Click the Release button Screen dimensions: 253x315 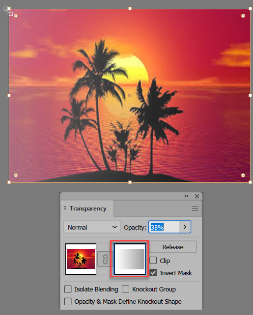point(173,247)
